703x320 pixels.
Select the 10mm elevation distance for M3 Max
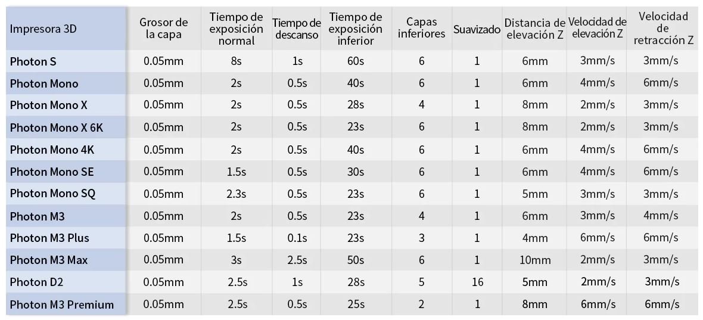click(x=535, y=260)
